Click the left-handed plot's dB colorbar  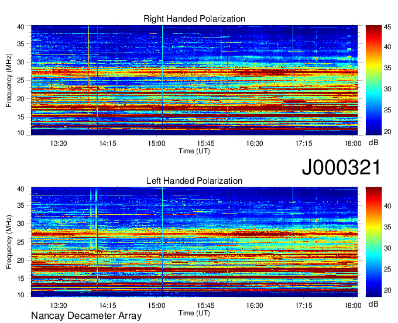click(x=373, y=242)
